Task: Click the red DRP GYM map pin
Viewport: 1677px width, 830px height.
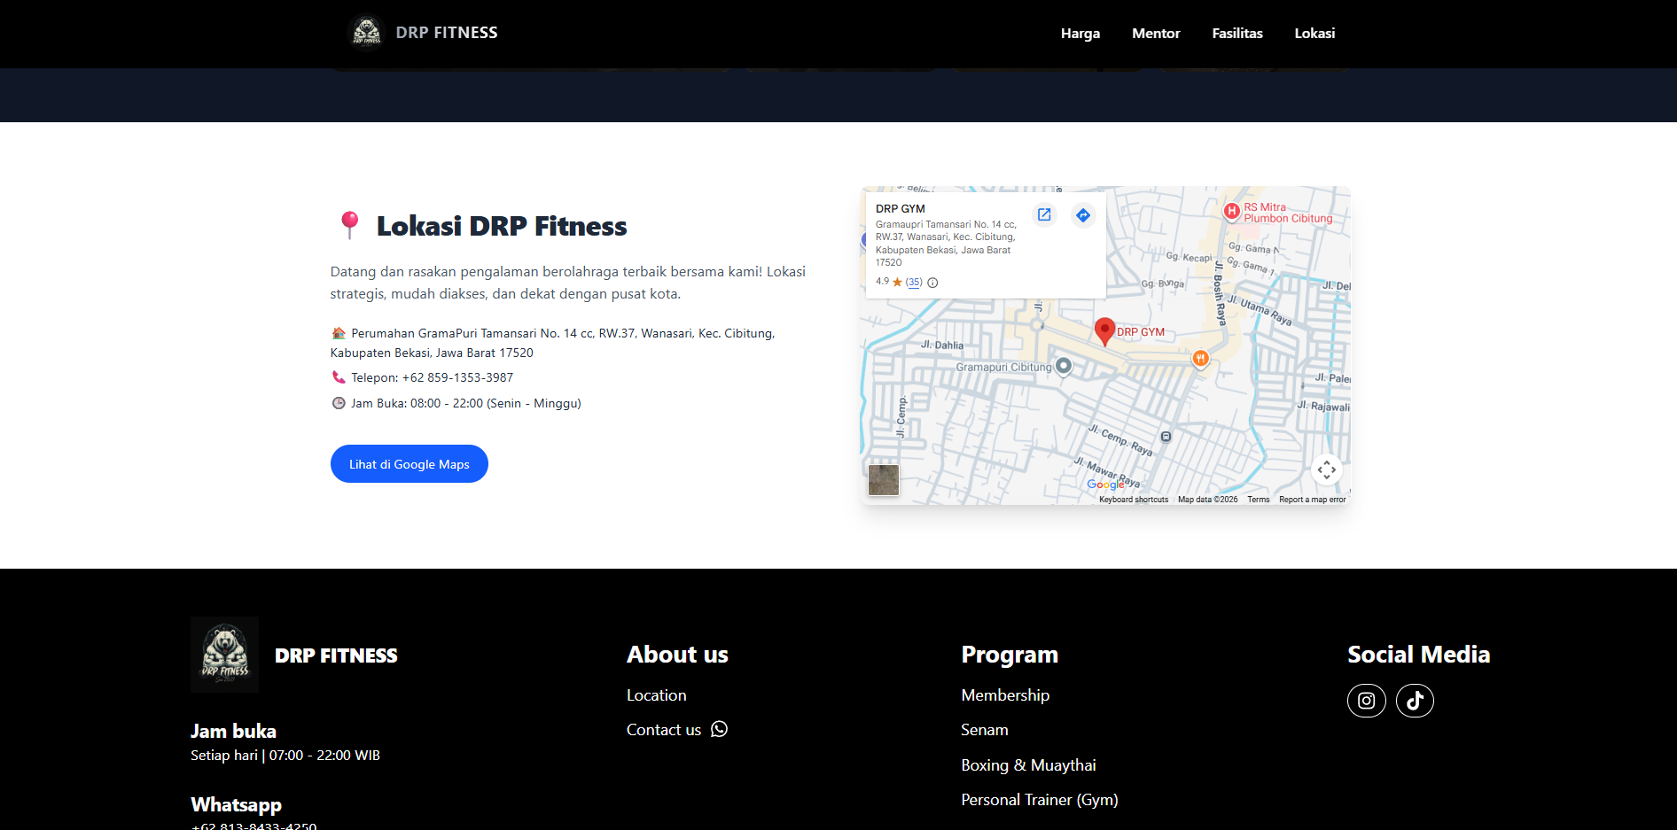Action: (1104, 331)
